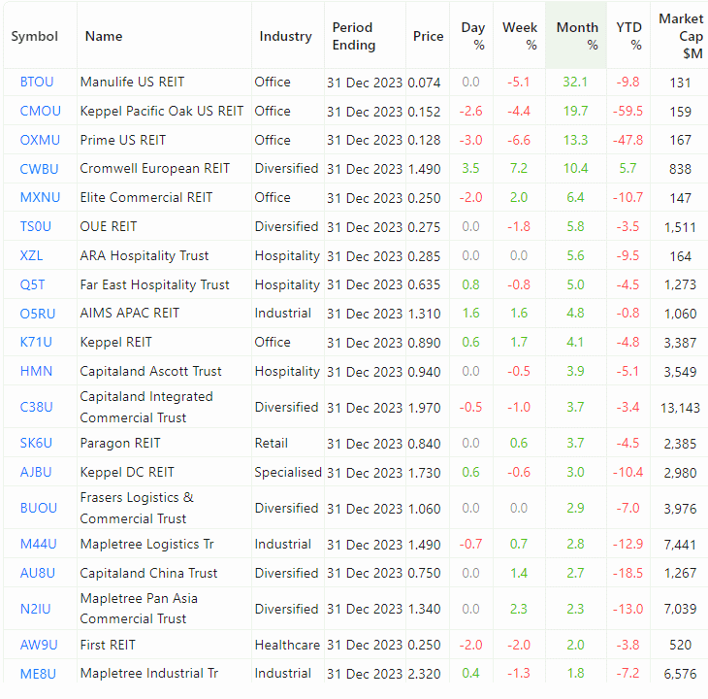Screen dimensions: 708x699
Task: Sort by YTD % column header
Action: click(x=628, y=37)
